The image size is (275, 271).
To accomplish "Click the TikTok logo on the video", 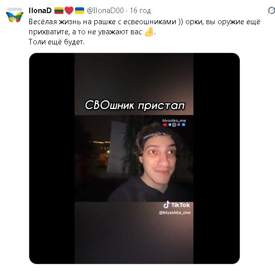I will [x=177, y=205].
